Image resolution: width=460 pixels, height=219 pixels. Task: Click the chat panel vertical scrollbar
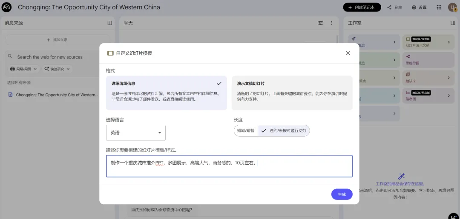(337, 39)
